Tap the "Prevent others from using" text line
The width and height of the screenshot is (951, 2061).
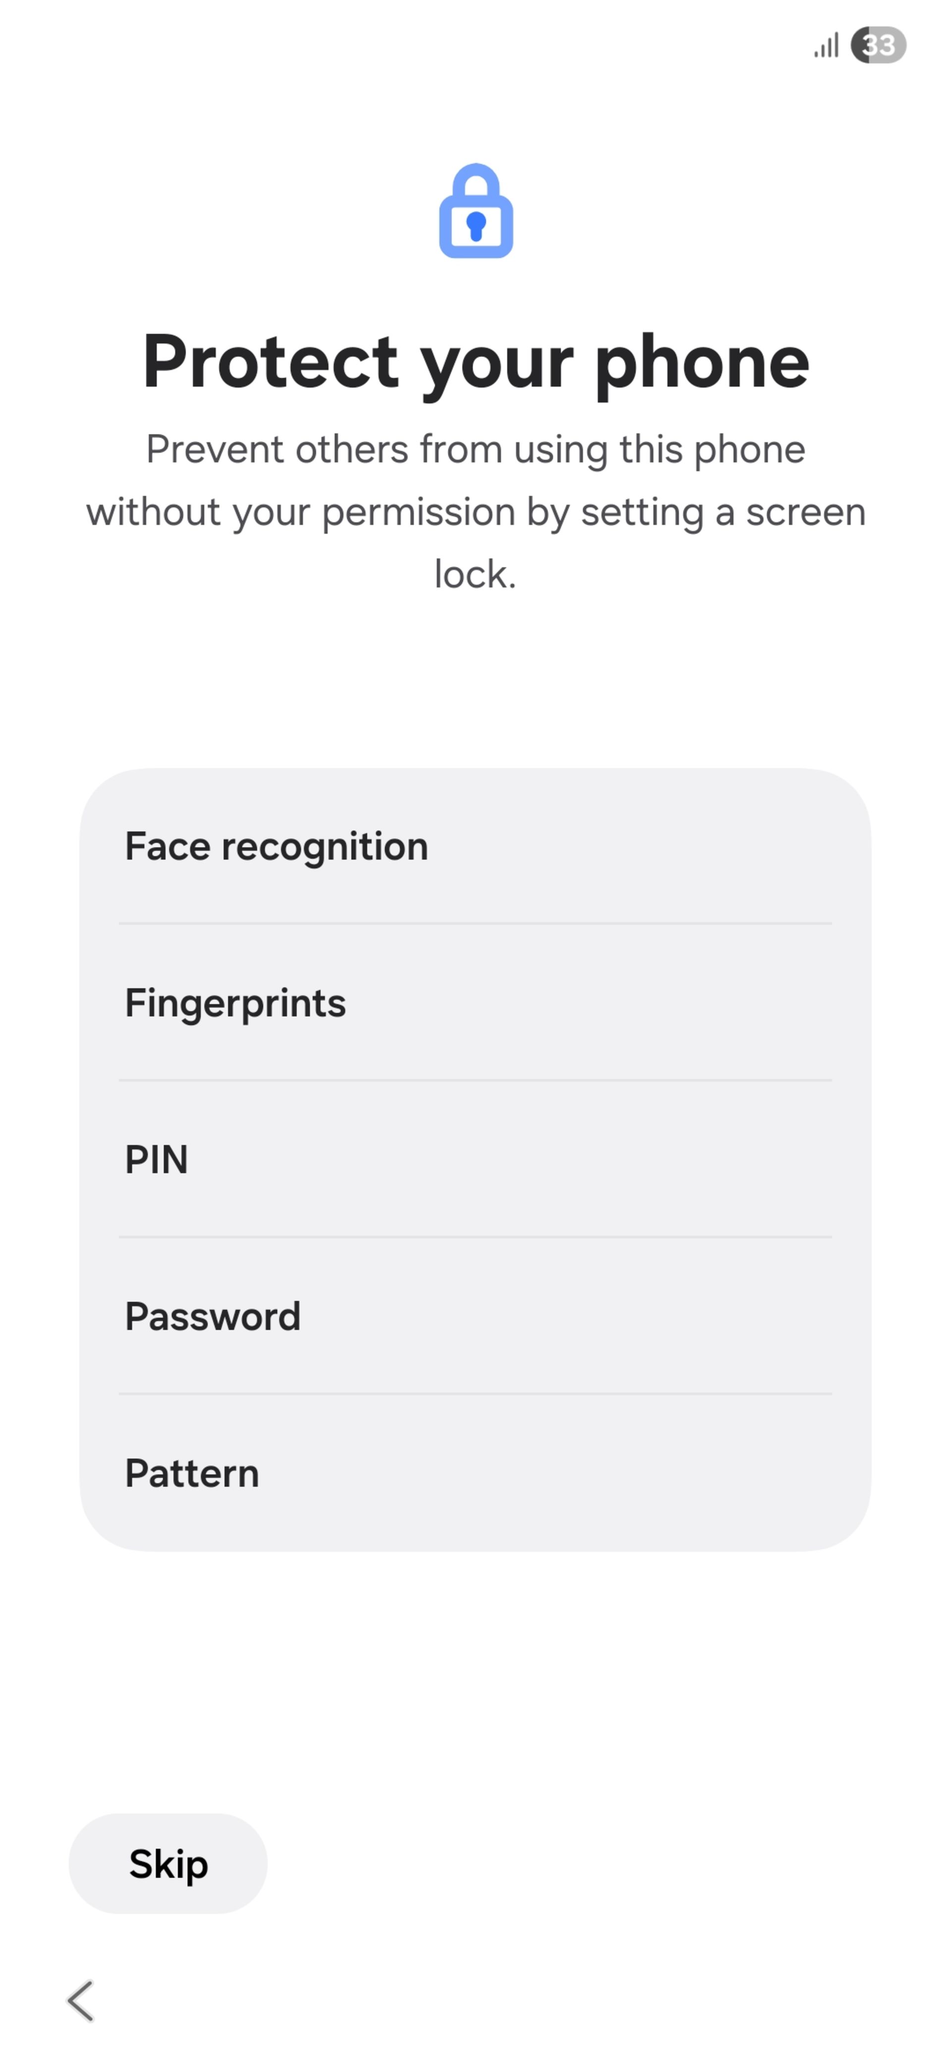(x=475, y=450)
